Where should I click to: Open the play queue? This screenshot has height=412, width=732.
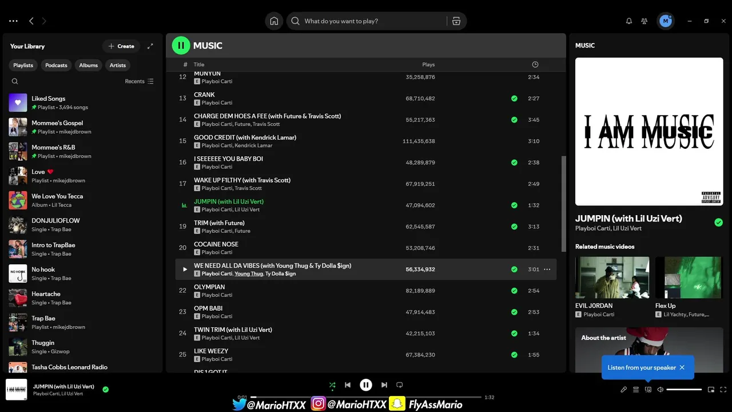point(636,390)
